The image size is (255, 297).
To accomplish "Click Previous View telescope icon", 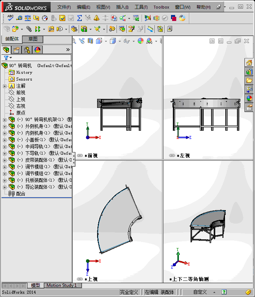I will 82,41.
